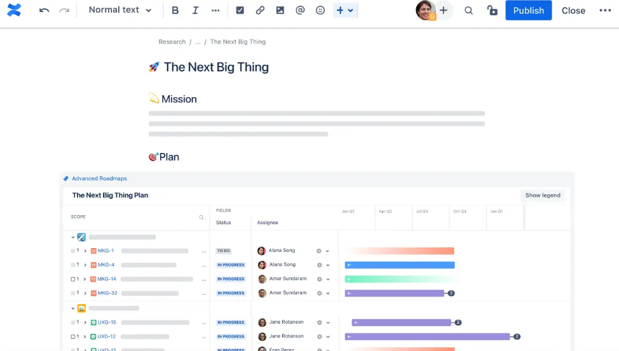
Task: Insert an image or file
Action: 280,10
